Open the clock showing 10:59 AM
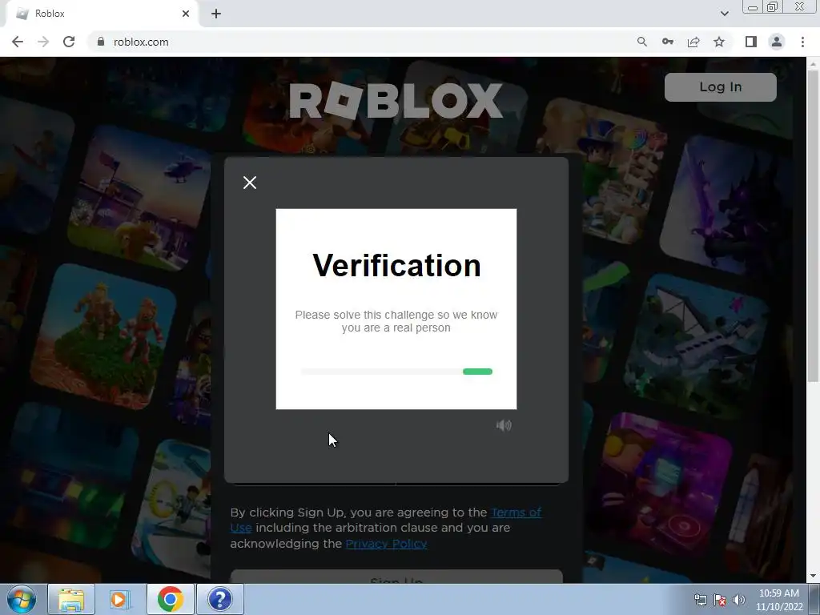 tap(779, 600)
